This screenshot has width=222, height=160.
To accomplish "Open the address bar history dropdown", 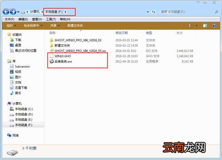I will point(148,12).
